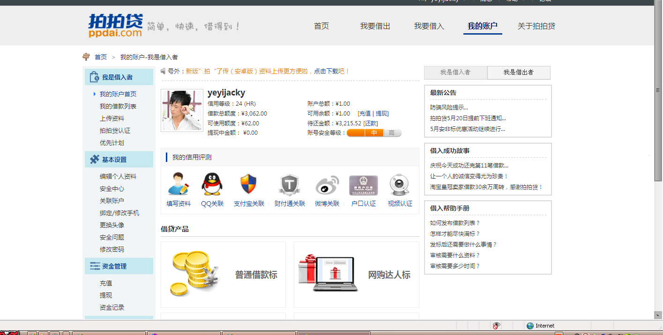Click the user avatar photo
663x335 pixels.
182,110
